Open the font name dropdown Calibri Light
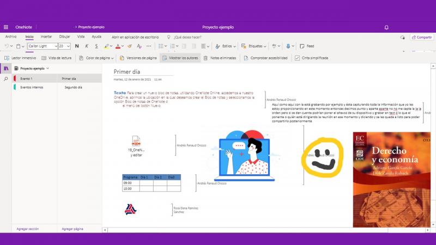 (43, 46)
